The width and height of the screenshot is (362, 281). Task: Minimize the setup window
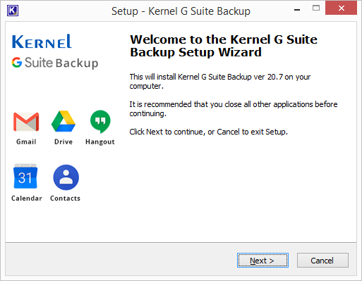(x=297, y=10)
